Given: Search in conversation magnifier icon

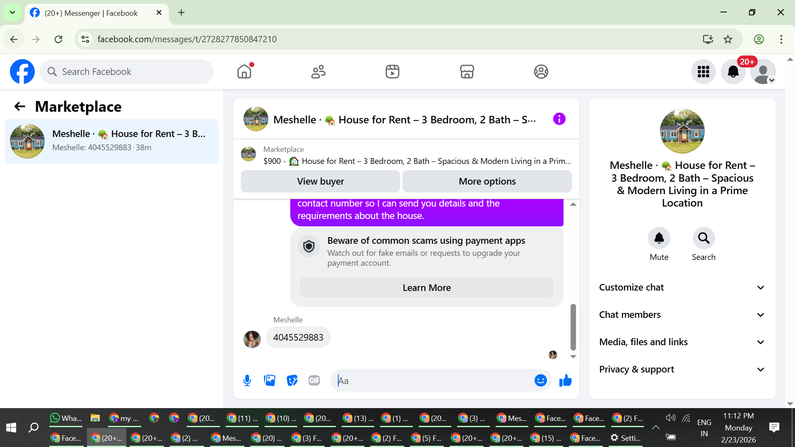Looking at the screenshot, I should pyautogui.click(x=703, y=238).
